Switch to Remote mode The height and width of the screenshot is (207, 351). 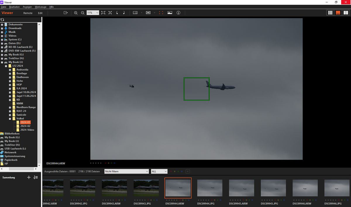(x=28, y=13)
